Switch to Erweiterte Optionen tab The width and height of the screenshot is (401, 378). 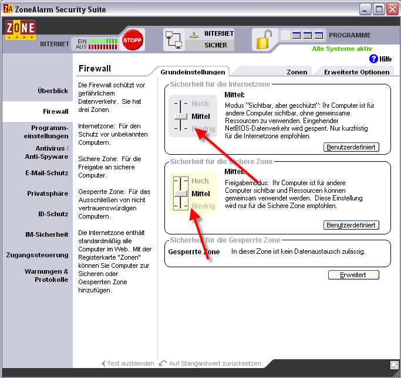click(357, 72)
